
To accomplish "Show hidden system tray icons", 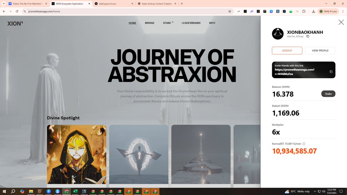I will [x=315, y=191].
